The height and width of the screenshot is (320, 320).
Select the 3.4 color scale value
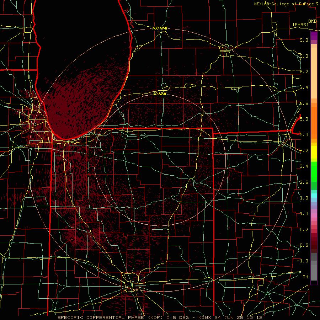click(x=304, y=166)
